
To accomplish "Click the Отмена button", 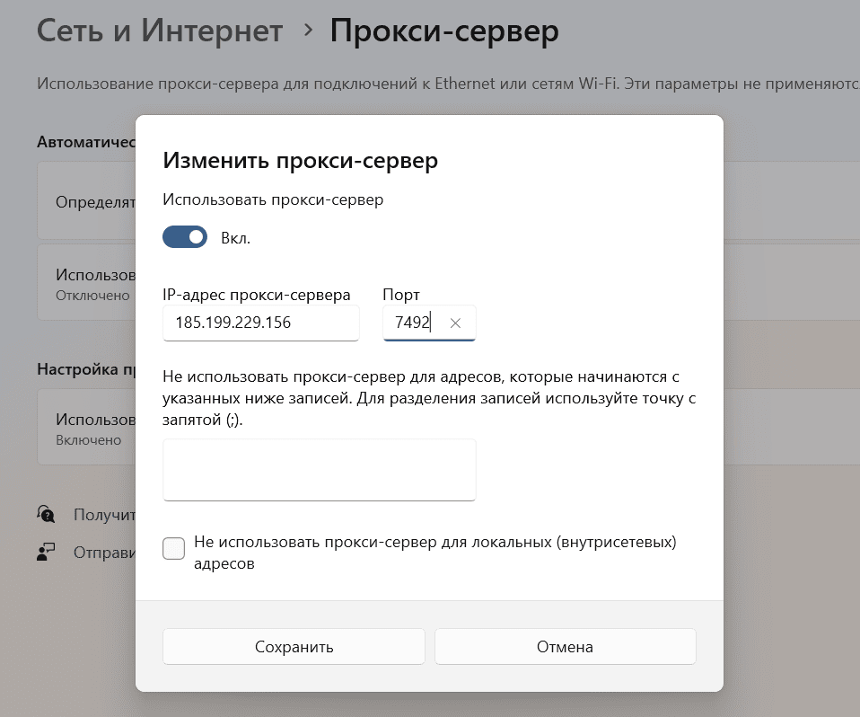I will click(x=565, y=647).
